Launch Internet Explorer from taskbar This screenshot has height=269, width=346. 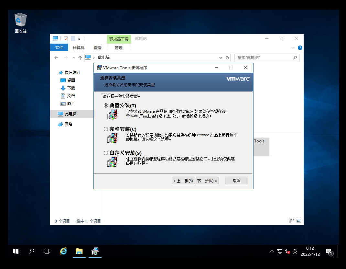pos(63,251)
